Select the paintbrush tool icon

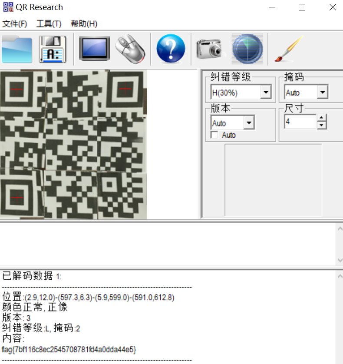[x=289, y=49]
